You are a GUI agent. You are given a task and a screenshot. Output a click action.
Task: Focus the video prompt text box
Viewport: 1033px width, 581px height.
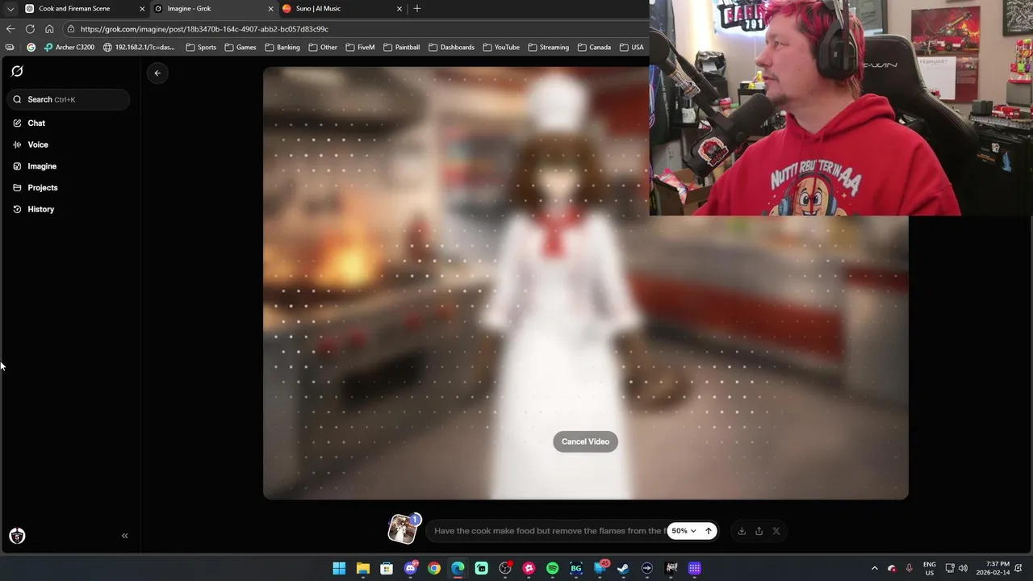point(549,531)
